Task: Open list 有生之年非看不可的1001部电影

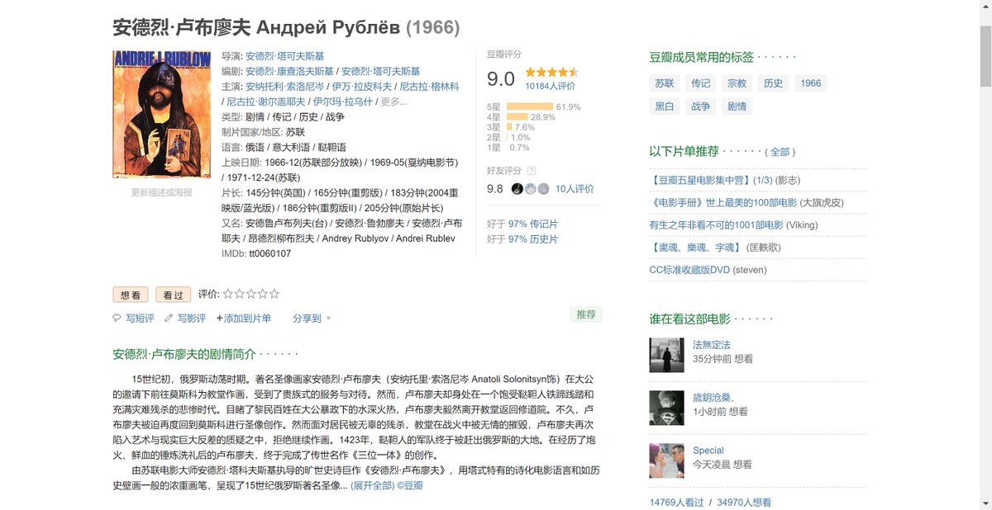Action: [716, 224]
